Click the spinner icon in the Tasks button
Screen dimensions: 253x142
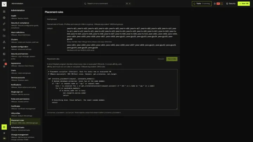click(194, 4)
